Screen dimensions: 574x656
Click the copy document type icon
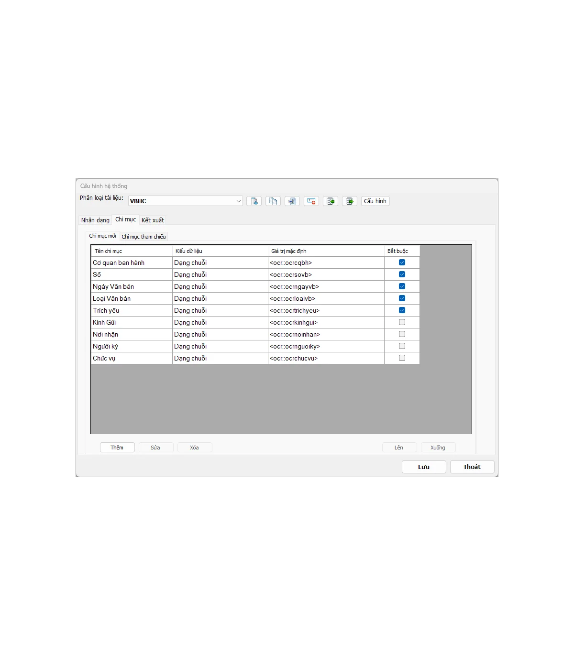[x=273, y=201]
